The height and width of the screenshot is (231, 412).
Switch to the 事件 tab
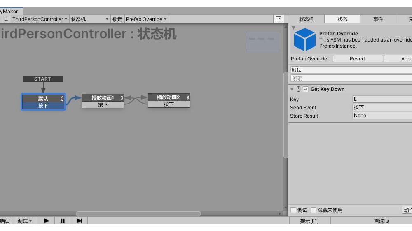tap(378, 19)
